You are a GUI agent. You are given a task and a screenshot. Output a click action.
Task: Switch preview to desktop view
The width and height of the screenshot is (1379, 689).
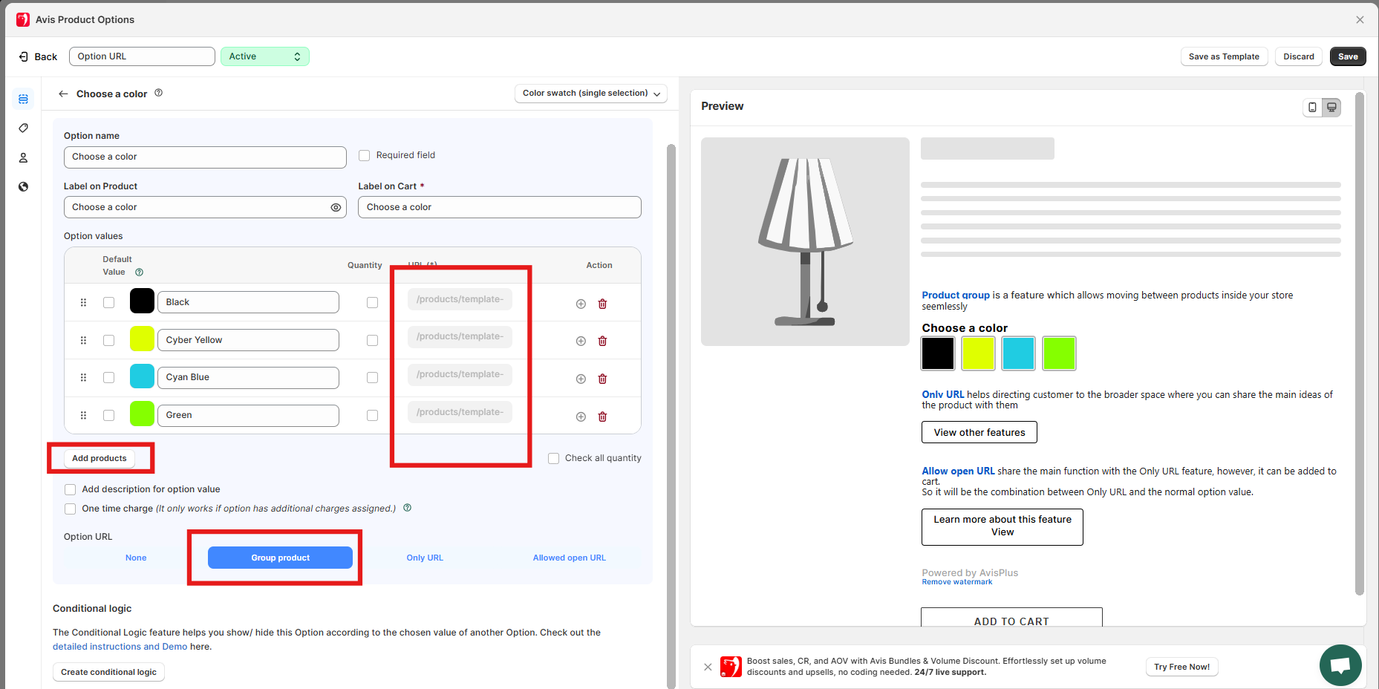(x=1331, y=107)
